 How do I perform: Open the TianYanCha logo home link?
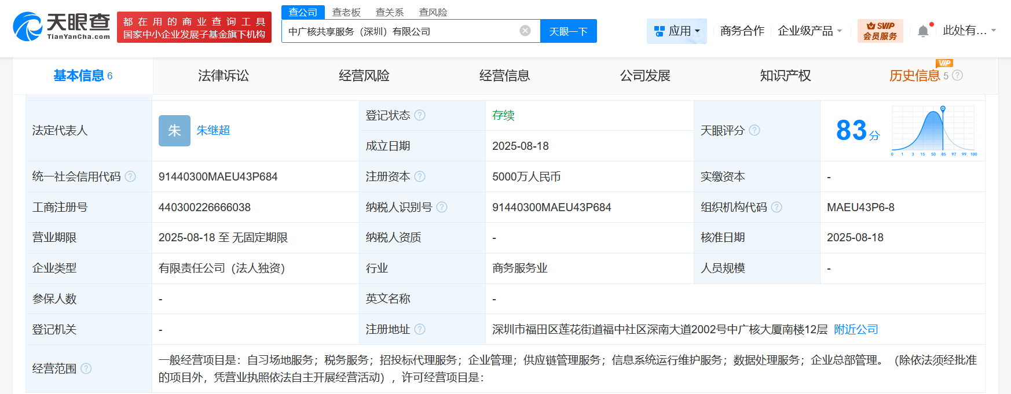click(61, 27)
